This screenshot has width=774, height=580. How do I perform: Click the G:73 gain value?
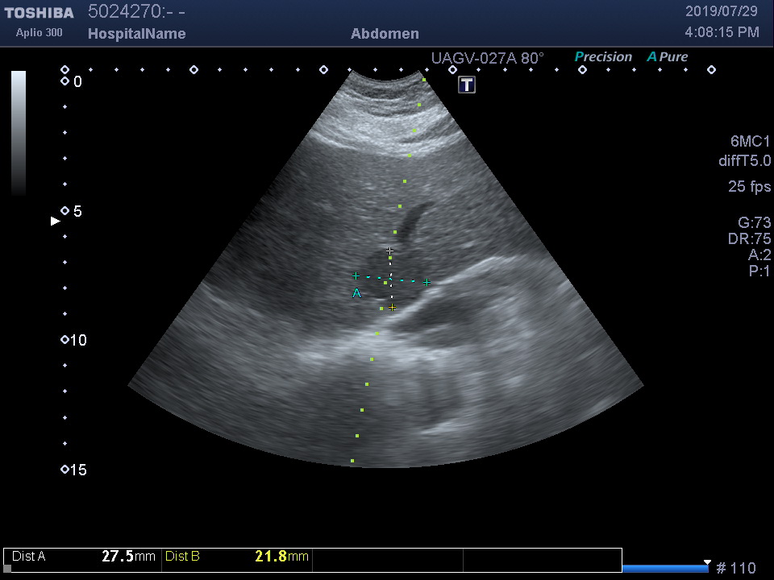[754, 223]
